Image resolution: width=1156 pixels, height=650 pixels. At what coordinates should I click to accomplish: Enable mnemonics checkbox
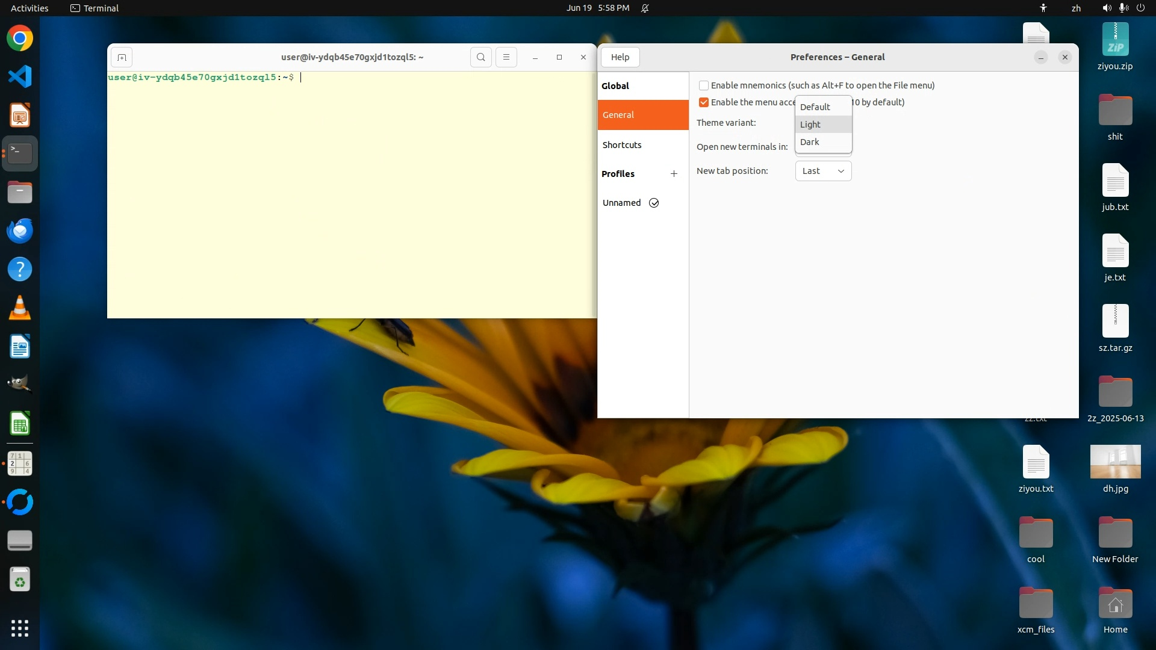tap(703, 85)
